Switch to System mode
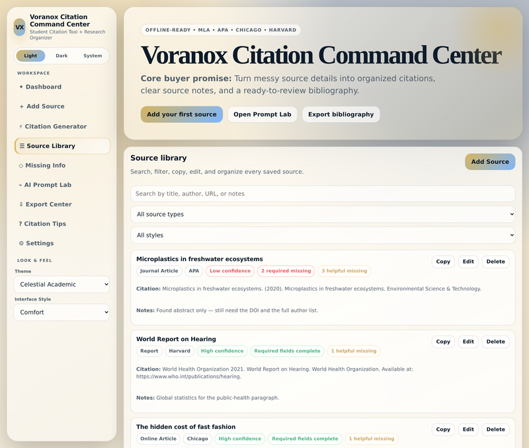Screen dimensions: 529x448 point(93,56)
